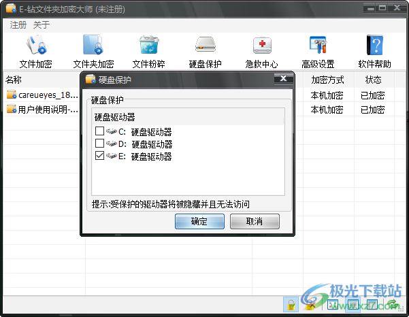The width and height of the screenshot is (409, 317).
Task: Close the 硬盘保护 dialog
Action: point(284,78)
